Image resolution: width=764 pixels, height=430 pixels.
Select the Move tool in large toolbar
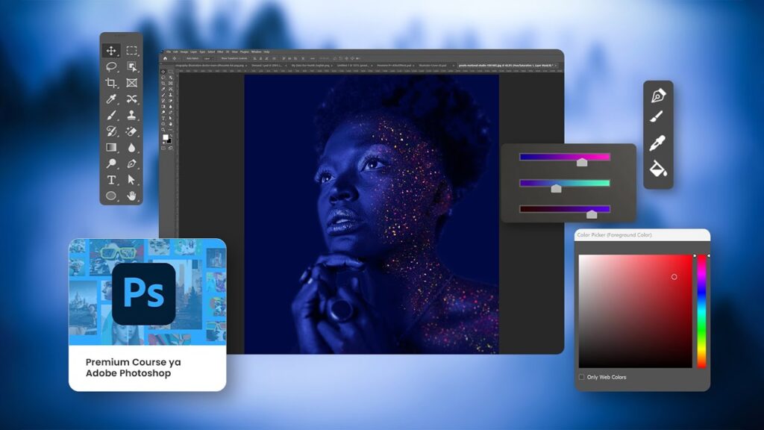(x=111, y=51)
